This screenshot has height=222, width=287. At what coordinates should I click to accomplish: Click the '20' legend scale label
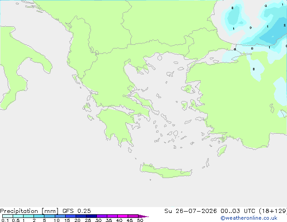click(77, 220)
